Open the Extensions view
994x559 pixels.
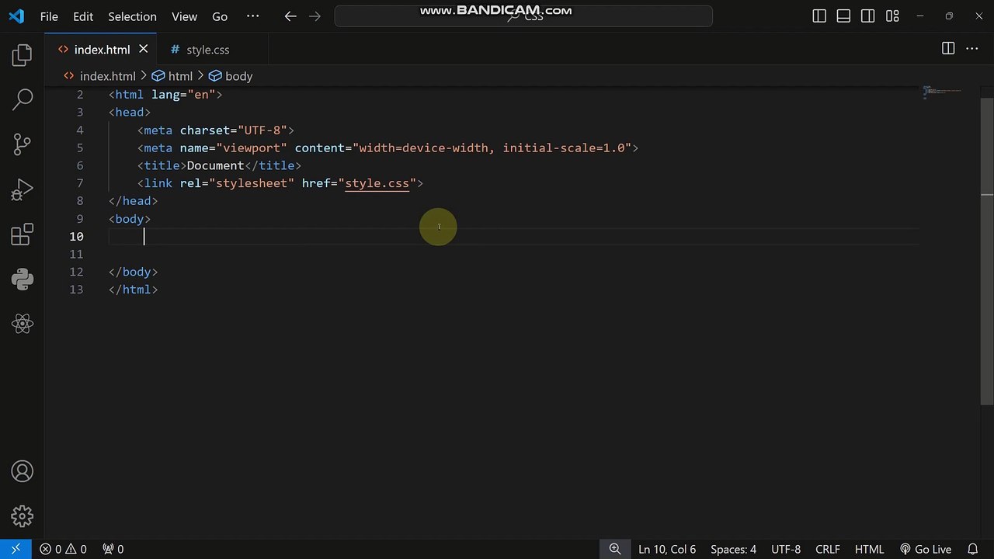(x=23, y=234)
